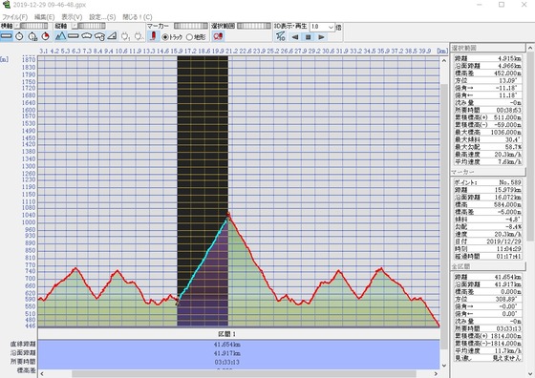Screen dimensions: 535x378
Task: Click the stop playback button
Action: pyautogui.click(x=308, y=37)
